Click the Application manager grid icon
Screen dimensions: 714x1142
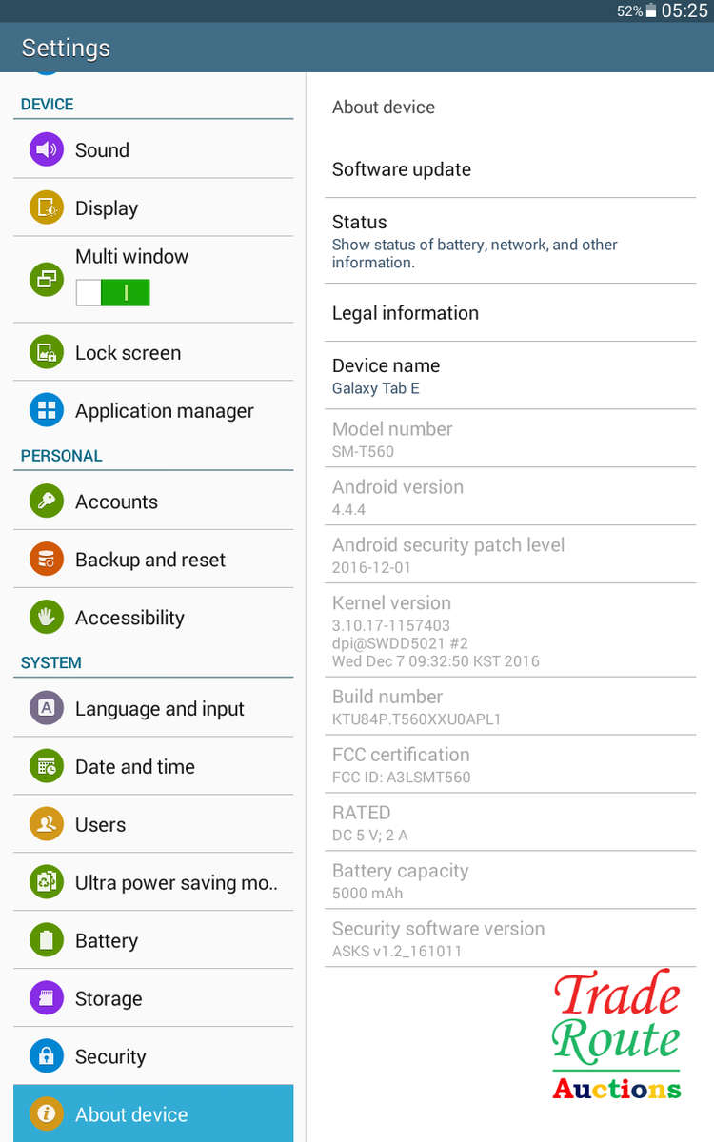pyautogui.click(x=46, y=410)
